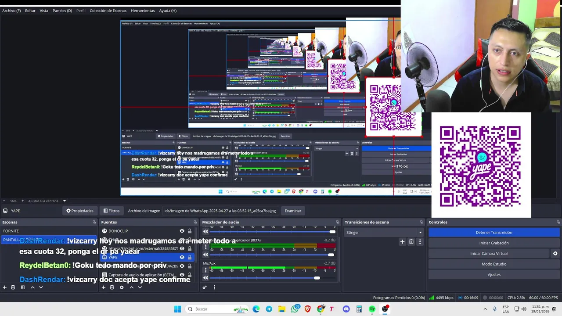
Task: Open preview scaling dropdown arrow
Action: click(64, 201)
